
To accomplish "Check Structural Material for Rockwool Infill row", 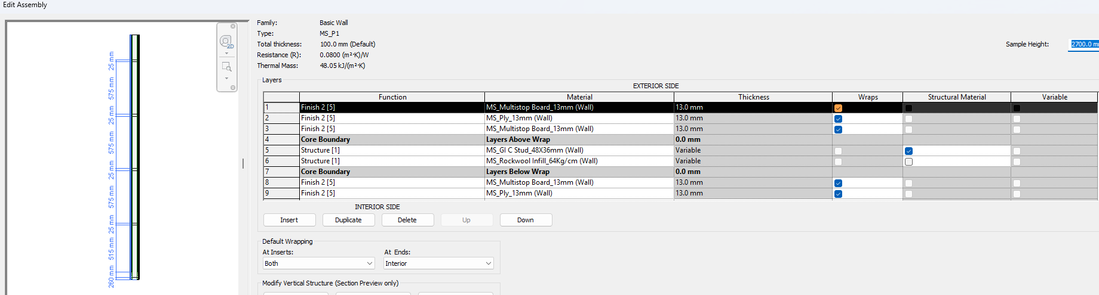I will (908, 162).
